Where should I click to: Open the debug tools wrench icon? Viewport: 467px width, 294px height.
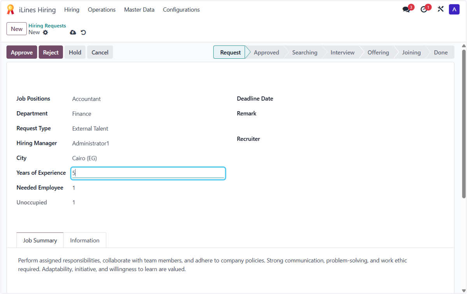[x=441, y=9]
